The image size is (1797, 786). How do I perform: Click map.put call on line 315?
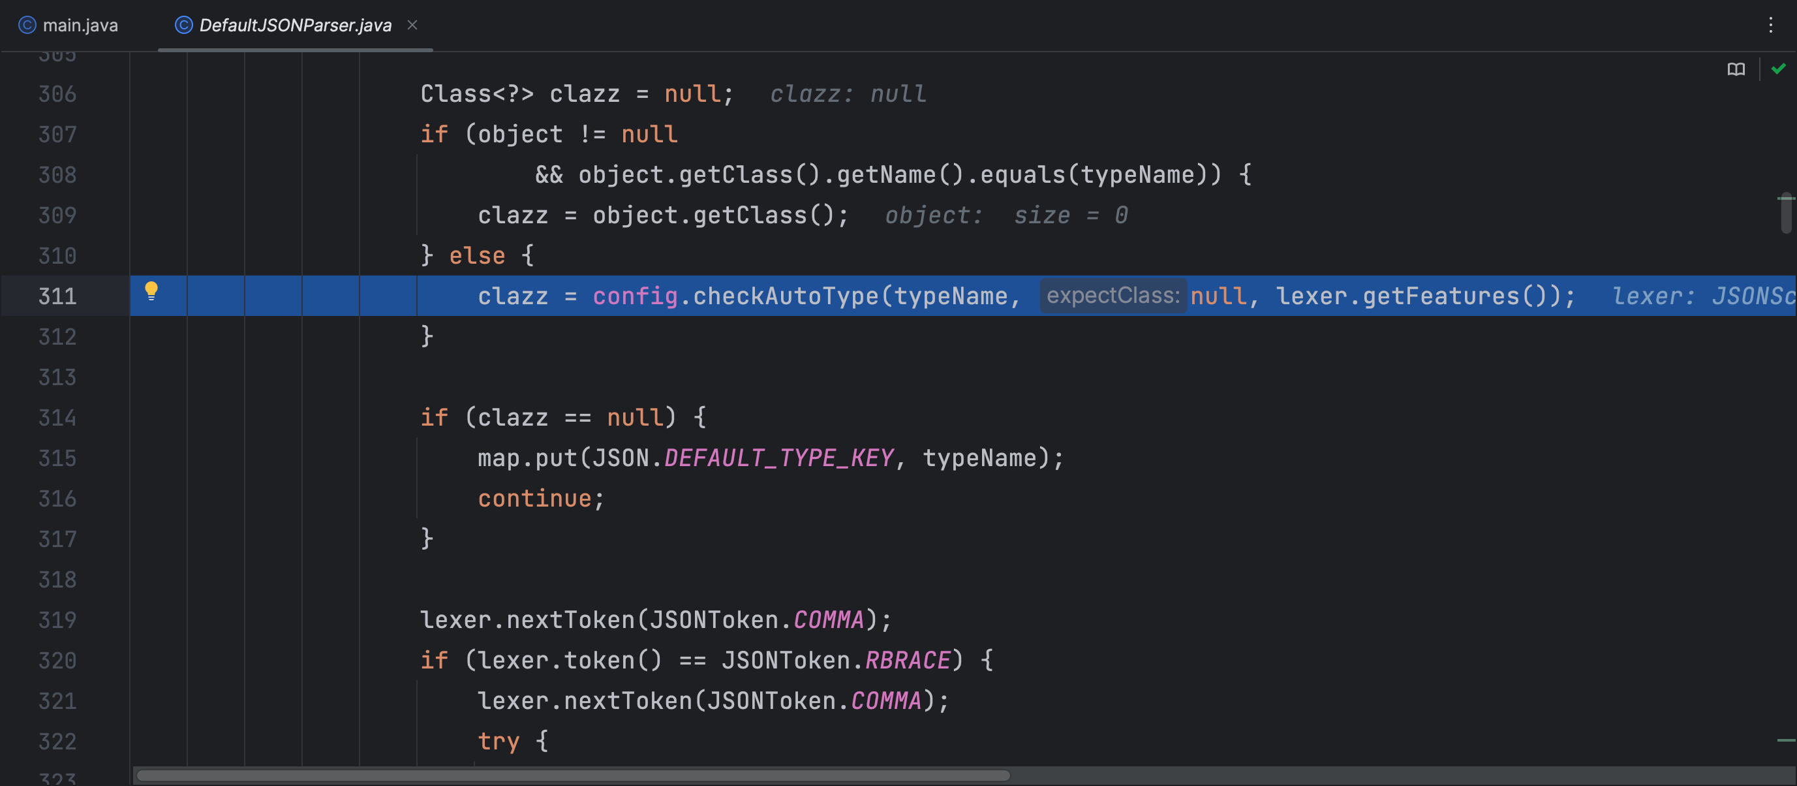[x=527, y=459]
